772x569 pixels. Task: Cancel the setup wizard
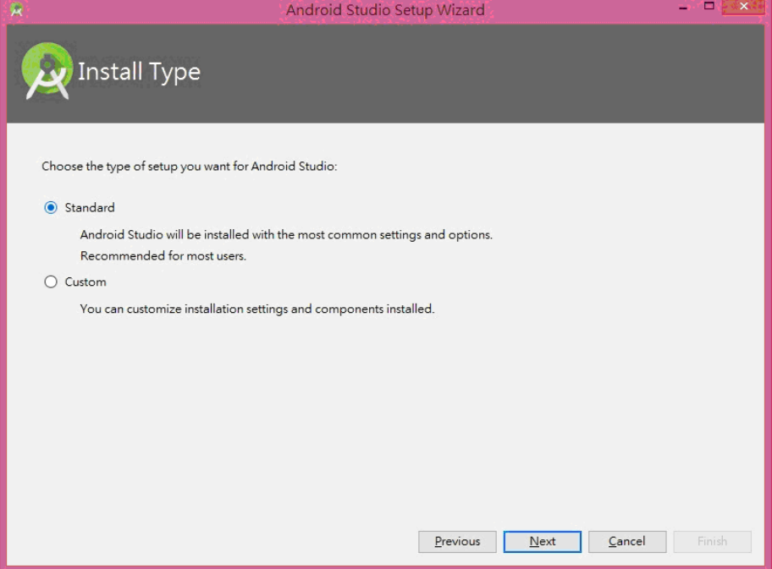point(627,541)
